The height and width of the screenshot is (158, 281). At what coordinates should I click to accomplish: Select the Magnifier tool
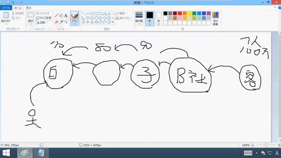66,22
